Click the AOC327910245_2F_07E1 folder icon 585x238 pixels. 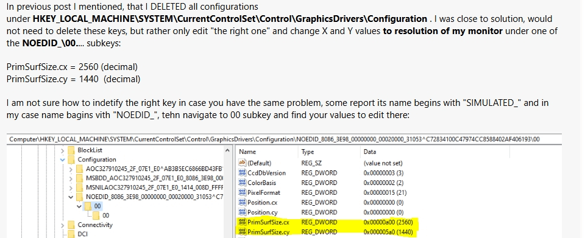click(79, 169)
